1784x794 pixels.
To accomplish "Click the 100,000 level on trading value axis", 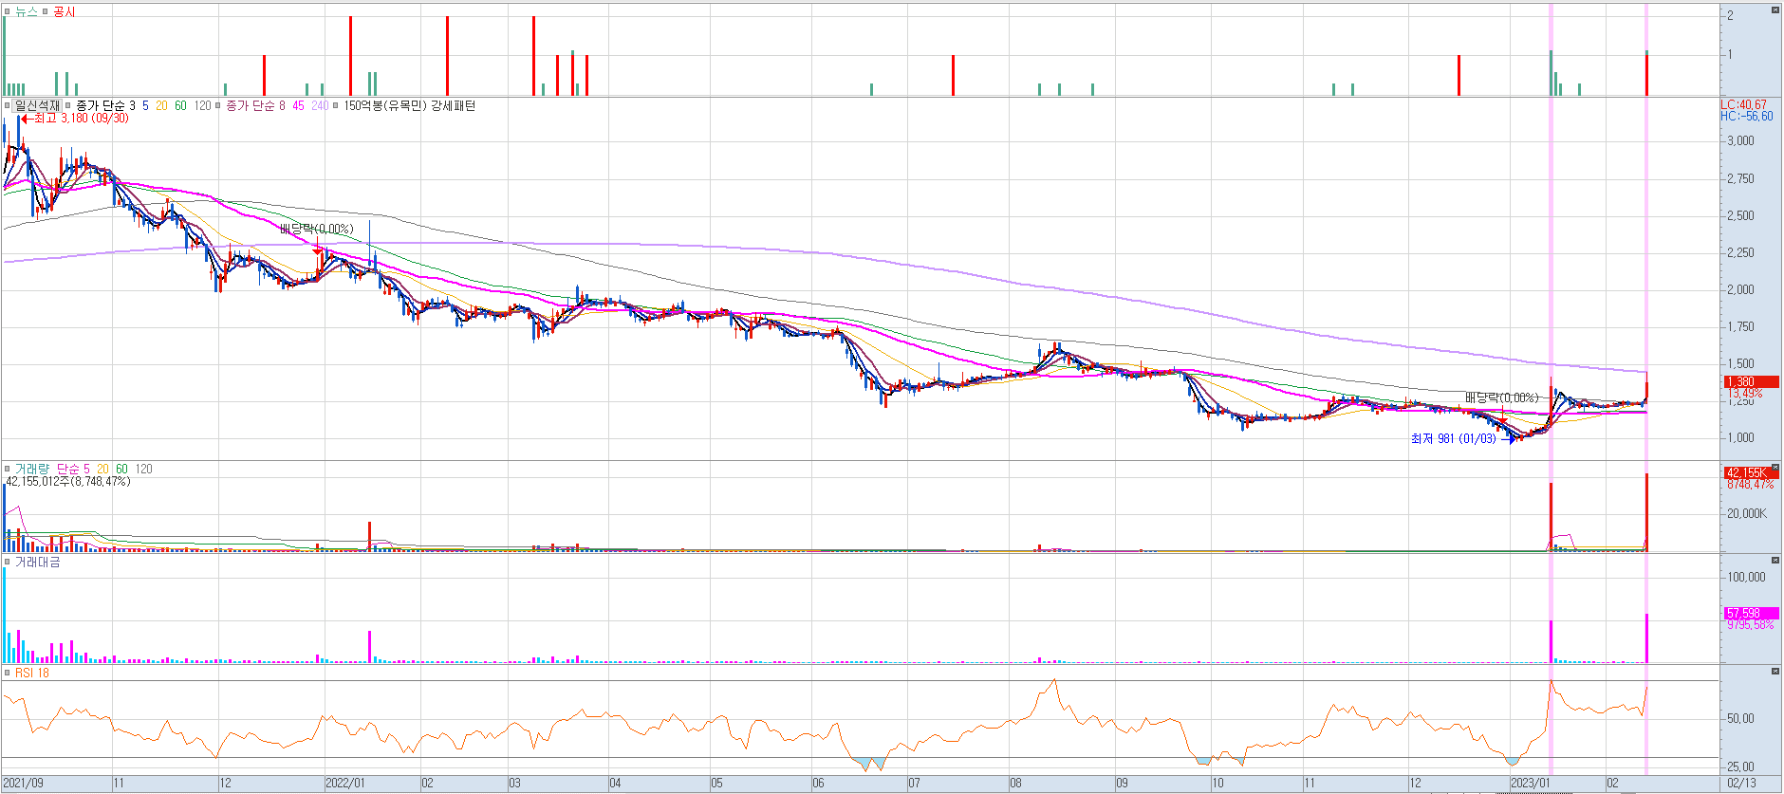I will [1746, 577].
